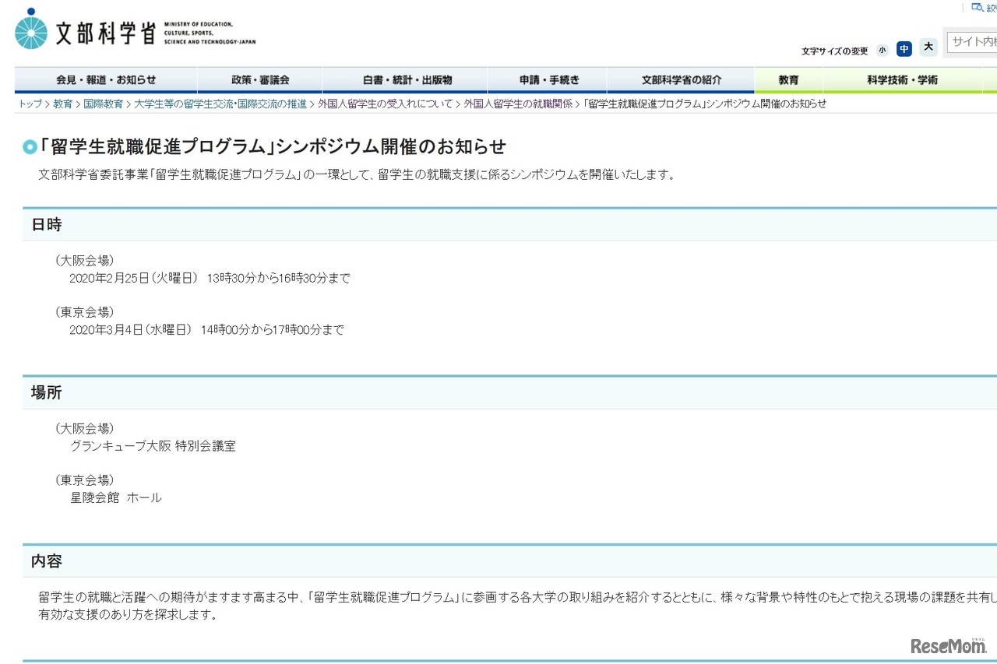Select medium font size 「中」
The width and height of the screenshot is (997, 664).
click(x=904, y=50)
